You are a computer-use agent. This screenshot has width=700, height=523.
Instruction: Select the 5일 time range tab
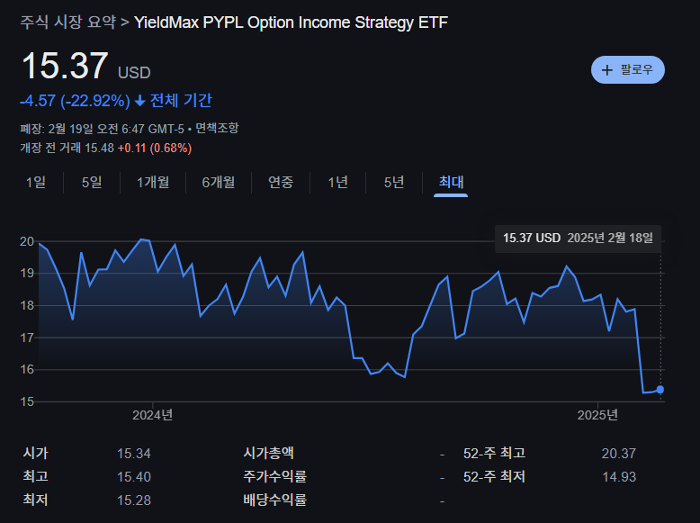point(92,182)
